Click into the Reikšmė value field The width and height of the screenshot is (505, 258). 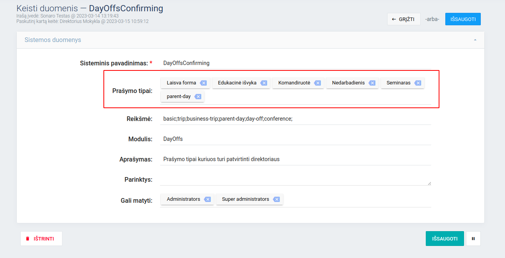pos(295,119)
